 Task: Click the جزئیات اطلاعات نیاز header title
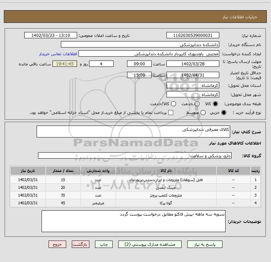point(240,17)
